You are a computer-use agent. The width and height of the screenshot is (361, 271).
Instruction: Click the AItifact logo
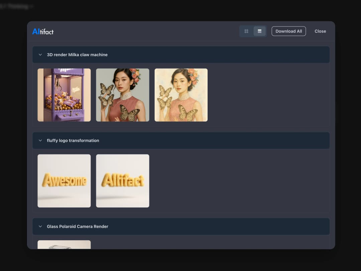43,31
